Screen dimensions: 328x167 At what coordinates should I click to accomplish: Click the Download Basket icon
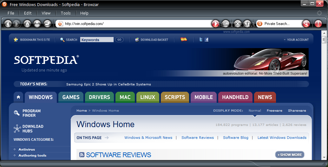[137, 40]
